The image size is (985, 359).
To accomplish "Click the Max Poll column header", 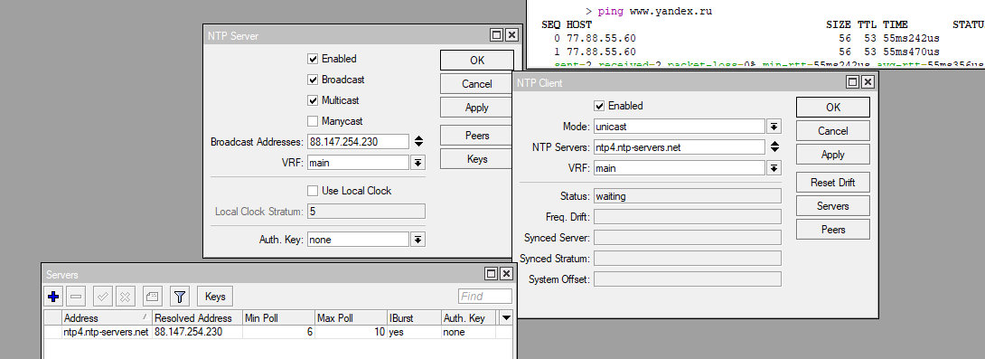I will pos(351,317).
